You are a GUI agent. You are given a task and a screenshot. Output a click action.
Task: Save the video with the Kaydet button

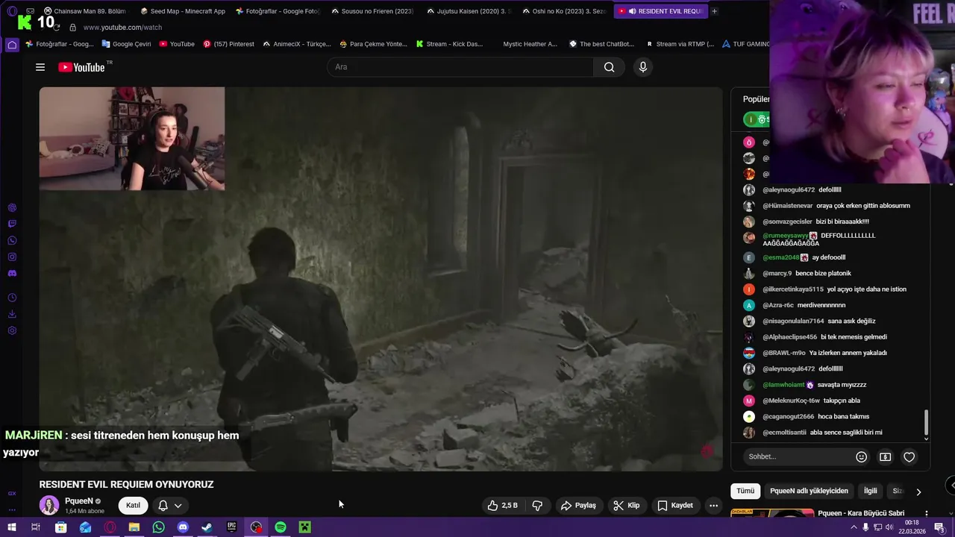(x=674, y=506)
